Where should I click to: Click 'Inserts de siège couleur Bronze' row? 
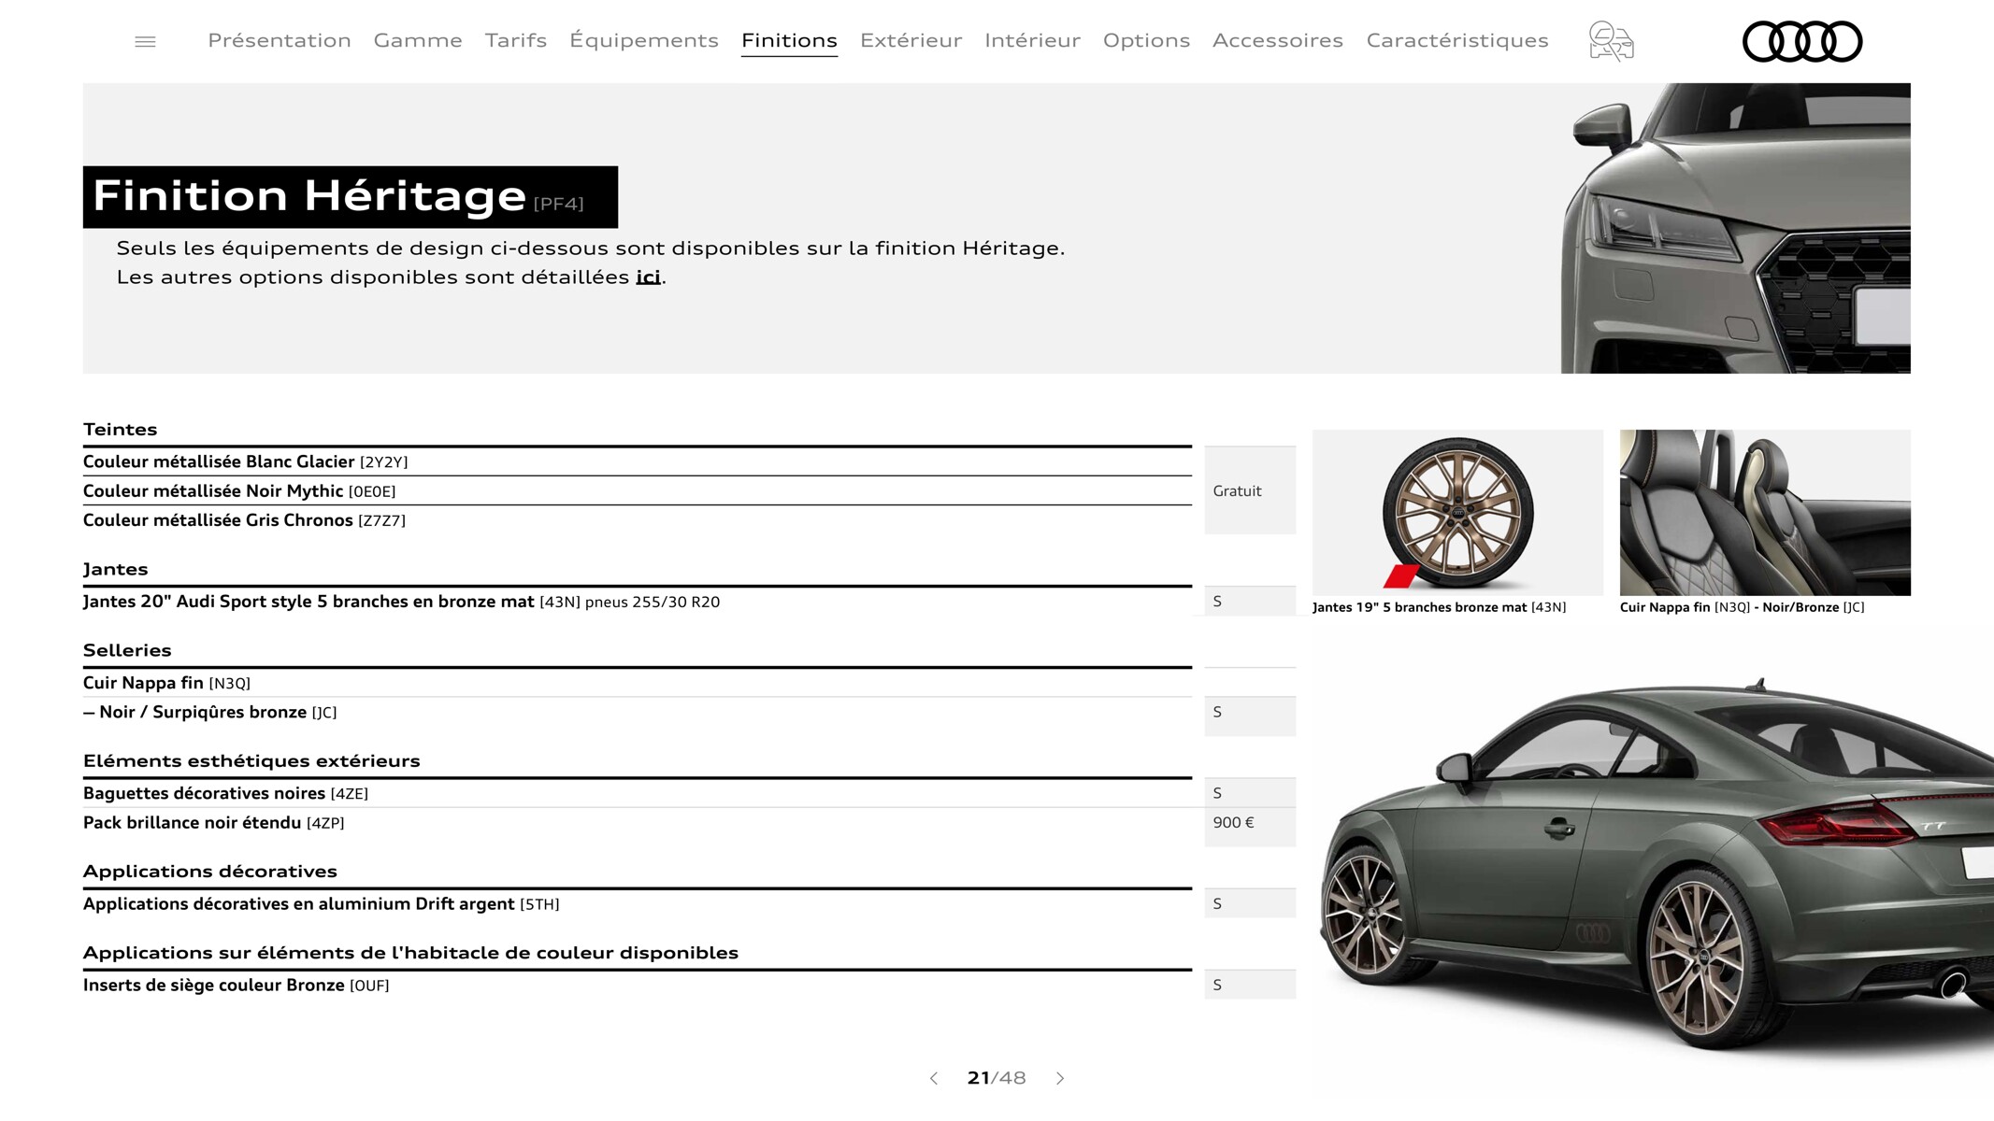(x=638, y=986)
